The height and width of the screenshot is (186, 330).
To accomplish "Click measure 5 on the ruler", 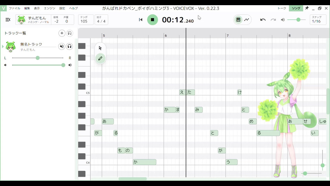I will point(104,35).
